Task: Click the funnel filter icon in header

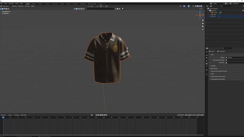Action: click(x=123, y=9)
